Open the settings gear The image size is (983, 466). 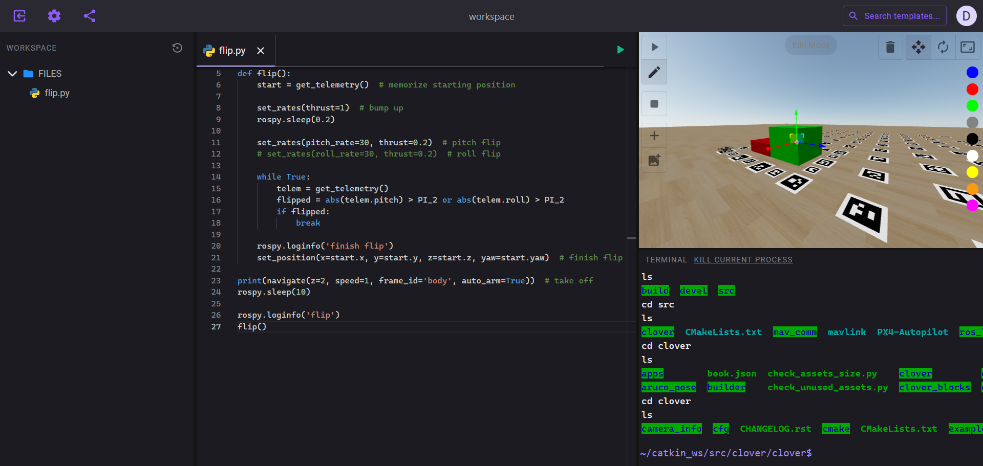pyautogui.click(x=54, y=16)
